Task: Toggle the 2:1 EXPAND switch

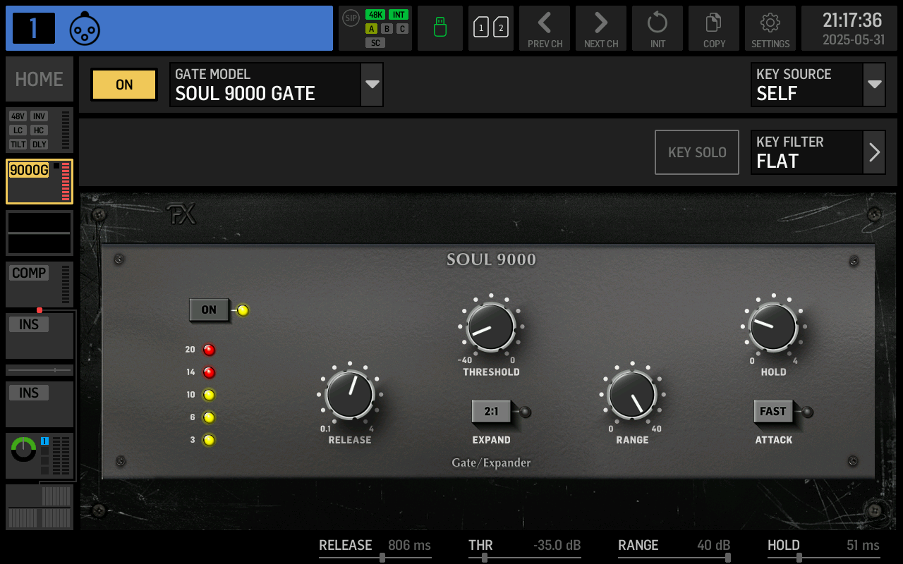Action: click(491, 411)
